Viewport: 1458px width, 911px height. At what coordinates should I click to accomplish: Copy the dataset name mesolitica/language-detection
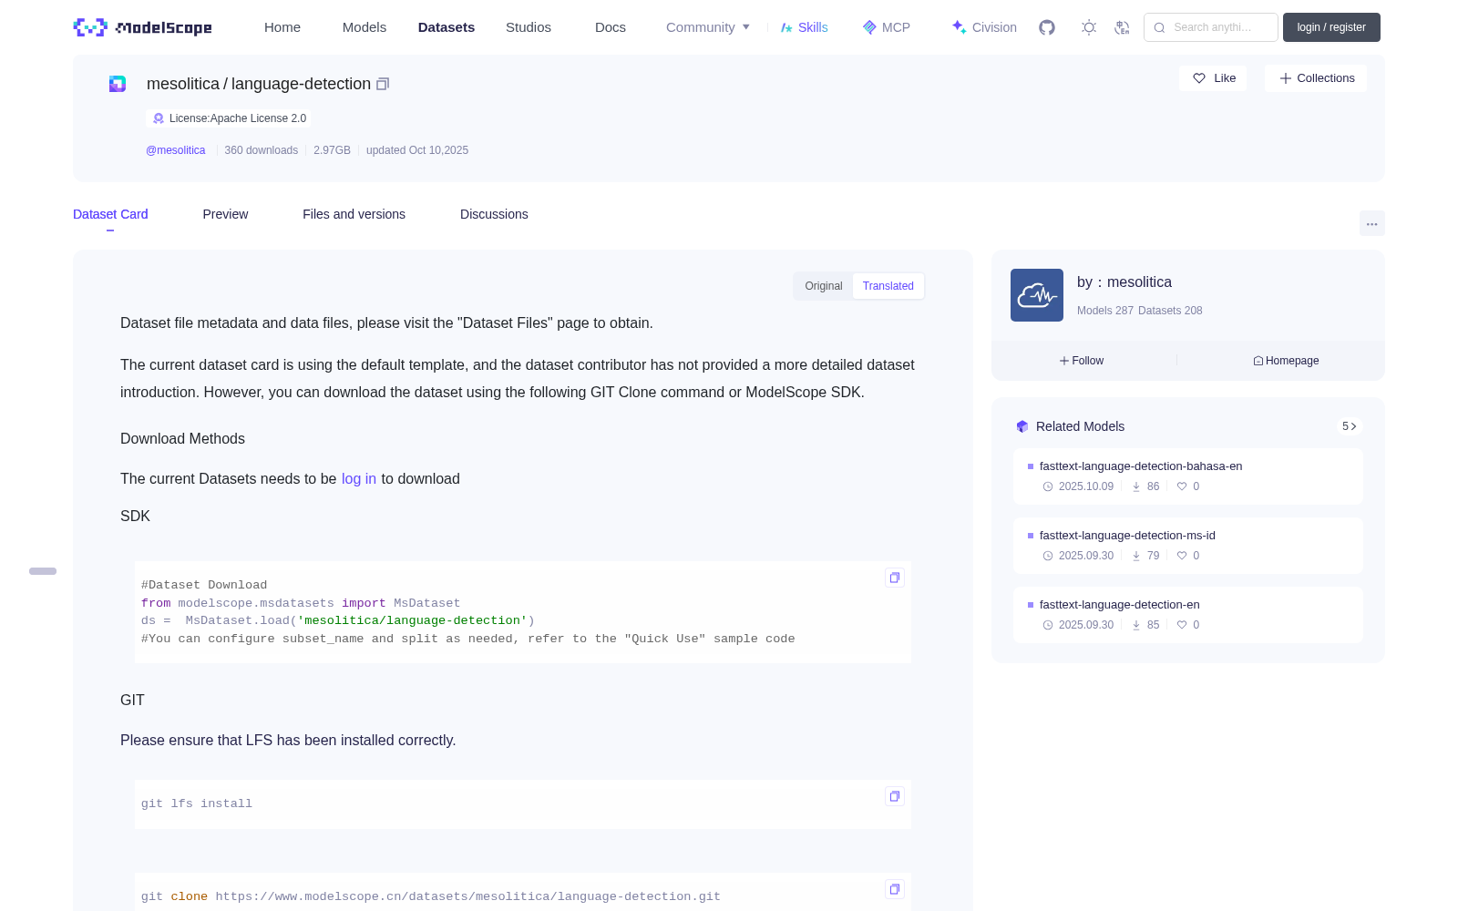click(x=383, y=84)
